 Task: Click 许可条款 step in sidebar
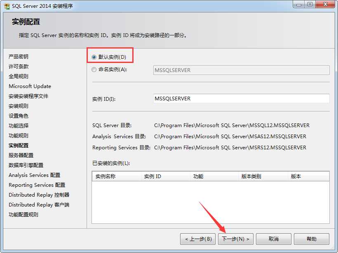pos(19,67)
